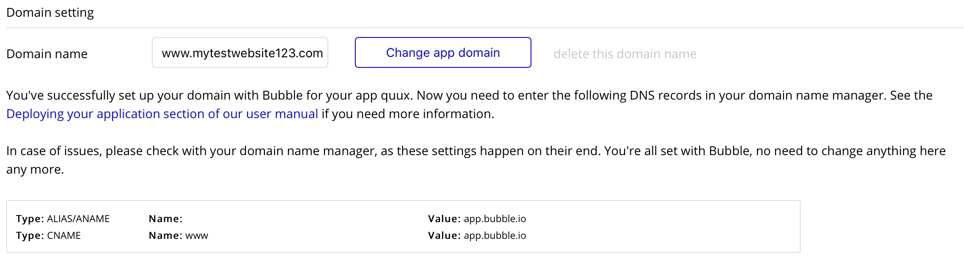Click the 'In case of issues' paragraph
The width and height of the screenshot is (964, 260).
[x=476, y=160]
